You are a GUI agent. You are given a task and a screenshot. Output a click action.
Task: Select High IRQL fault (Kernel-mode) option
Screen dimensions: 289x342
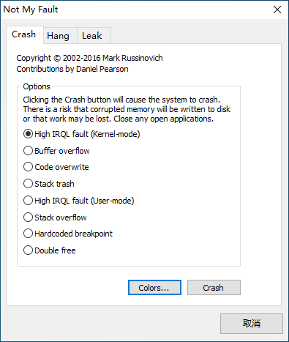coord(82,134)
